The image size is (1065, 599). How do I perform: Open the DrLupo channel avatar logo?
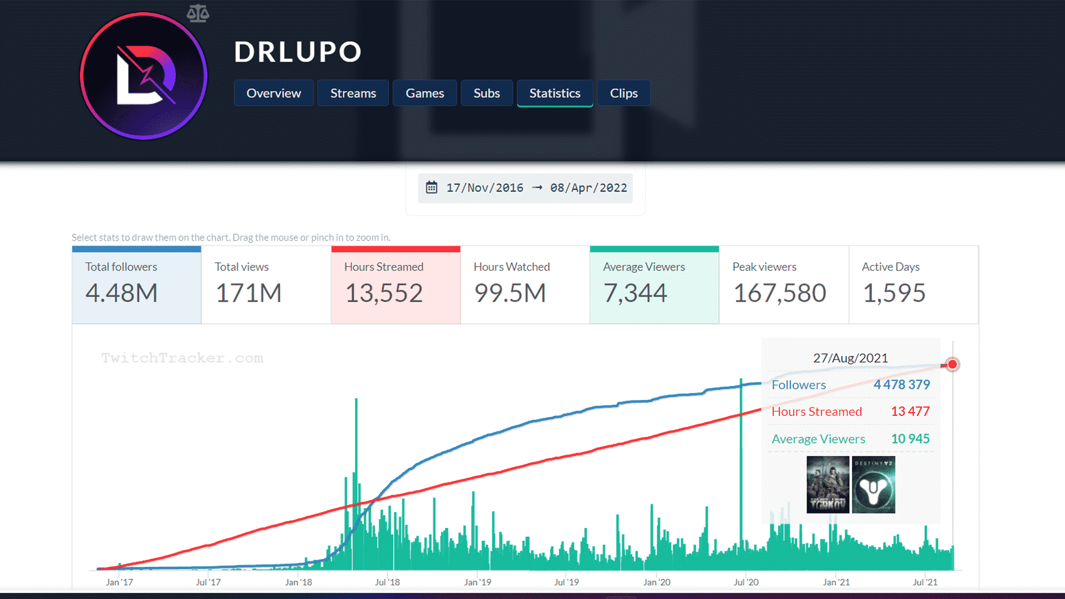coord(144,76)
